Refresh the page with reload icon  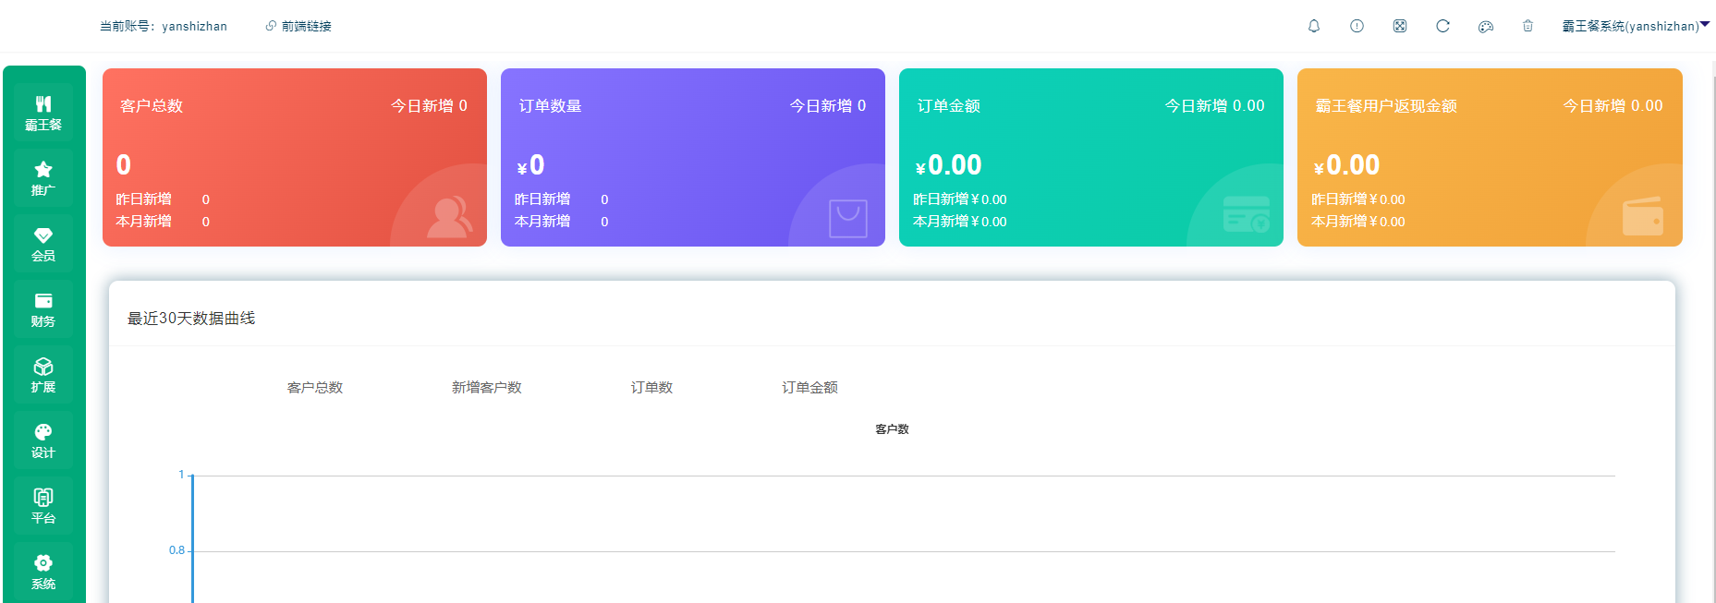[x=1442, y=26]
